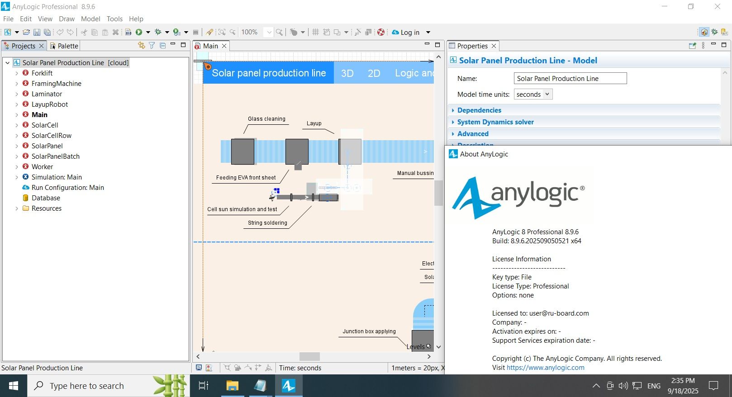The width and height of the screenshot is (732, 397).
Task: Open the Model time units dropdown
Action: point(533,94)
